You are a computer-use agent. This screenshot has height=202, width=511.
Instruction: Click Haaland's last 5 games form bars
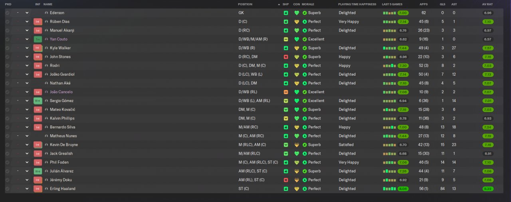[x=389, y=189]
